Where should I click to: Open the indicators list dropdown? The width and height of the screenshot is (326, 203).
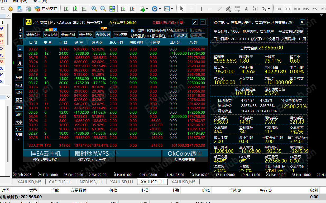coord(144,9)
